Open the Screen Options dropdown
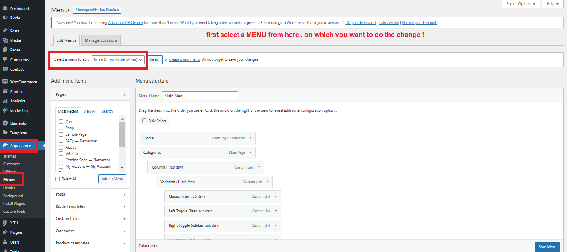Screen dimensions: 567x252 pos(521,4)
